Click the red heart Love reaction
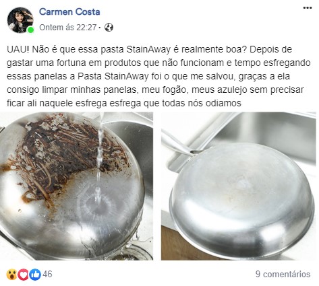 (23, 275)
